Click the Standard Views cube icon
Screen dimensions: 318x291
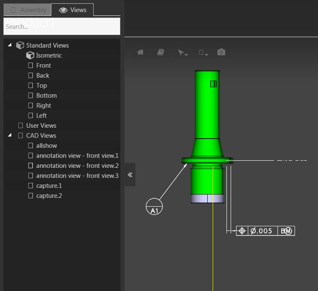tap(20, 46)
